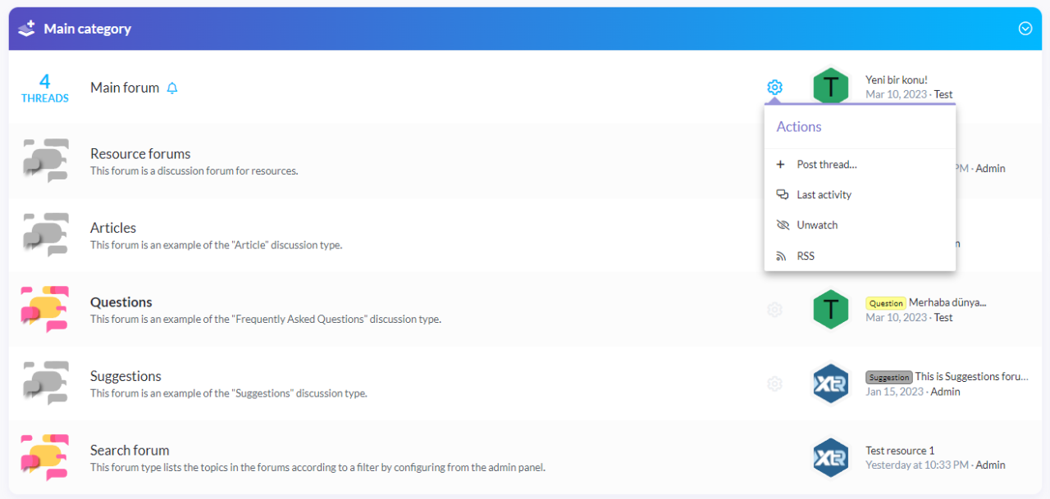Collapse the Main category section chevron
1050x499 pixels.
[1025, 29]
